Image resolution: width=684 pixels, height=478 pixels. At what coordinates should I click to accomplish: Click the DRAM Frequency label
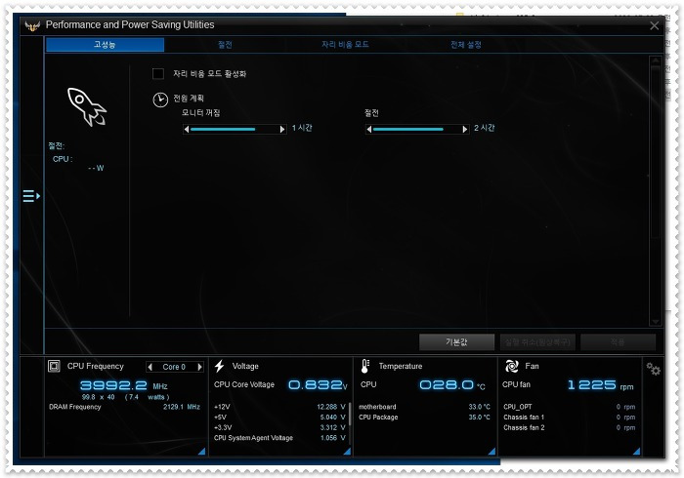coord(75,407)
